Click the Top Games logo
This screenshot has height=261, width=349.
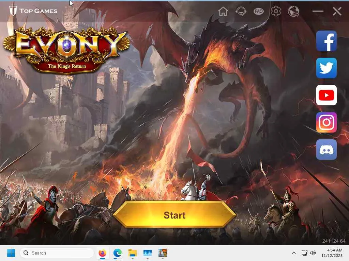pyautogui.click(x=33, y=11)
